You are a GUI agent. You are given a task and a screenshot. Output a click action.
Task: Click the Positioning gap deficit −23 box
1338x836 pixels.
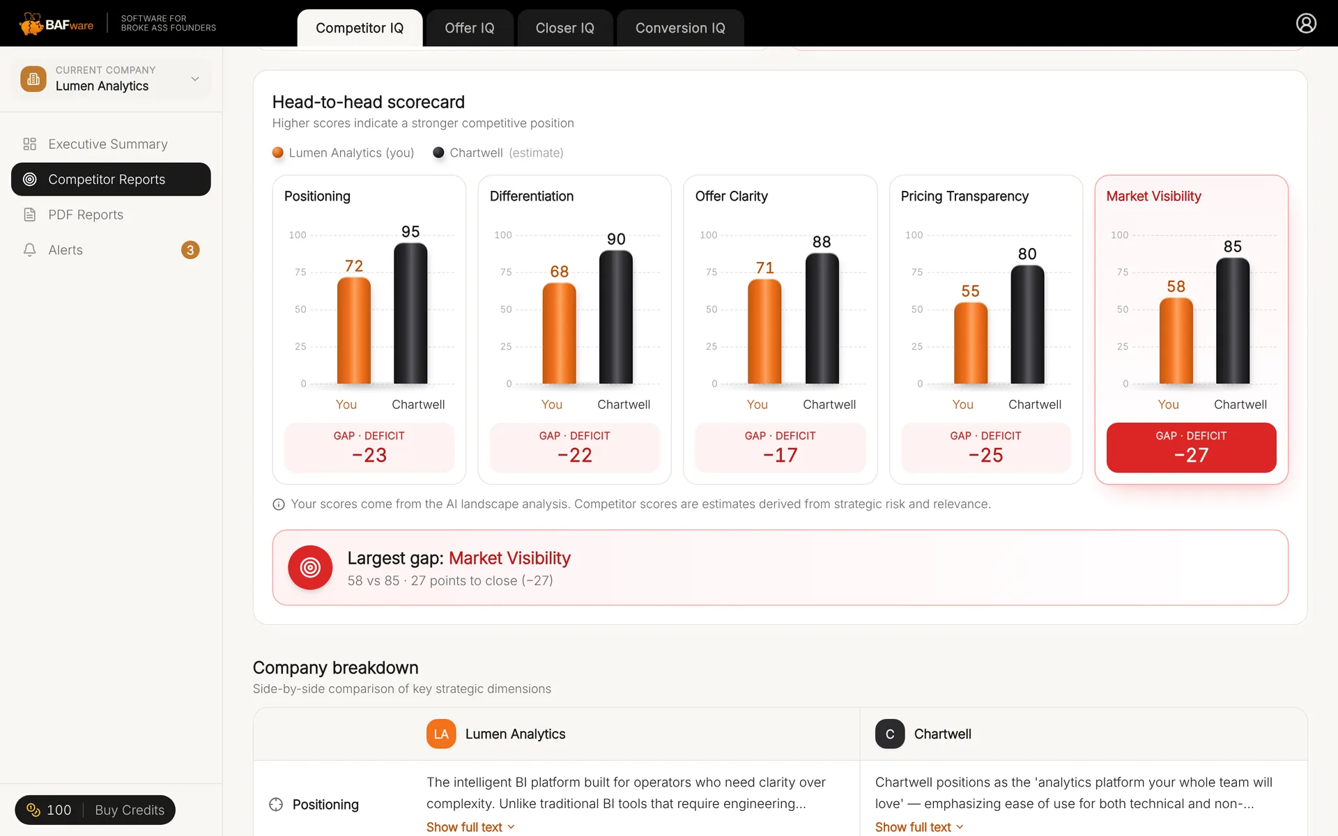point(369,447)
